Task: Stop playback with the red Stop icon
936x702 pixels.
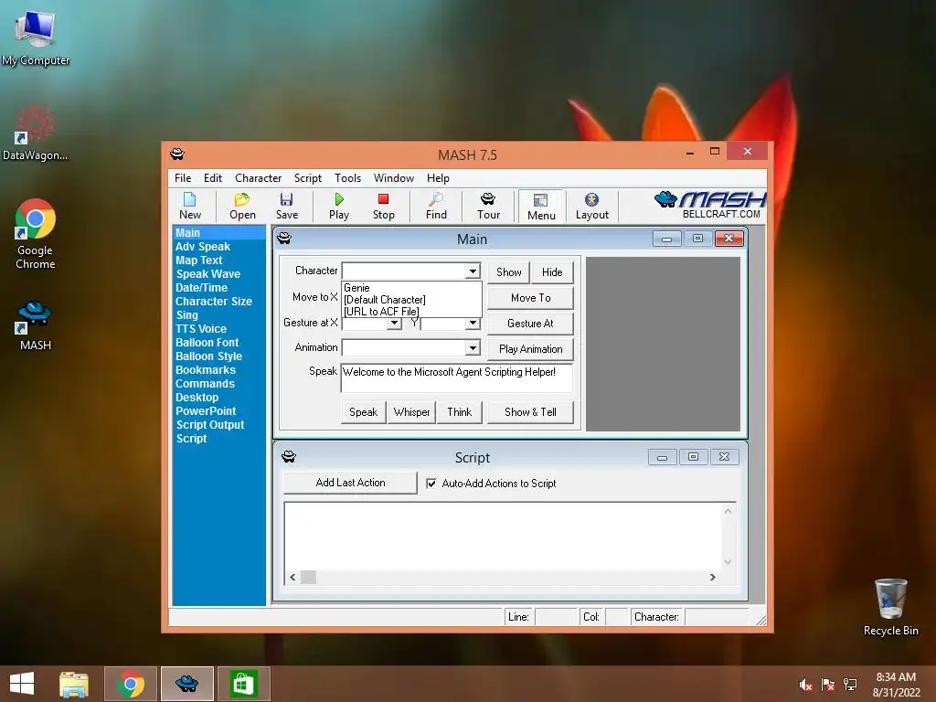Action: [383, 206]
